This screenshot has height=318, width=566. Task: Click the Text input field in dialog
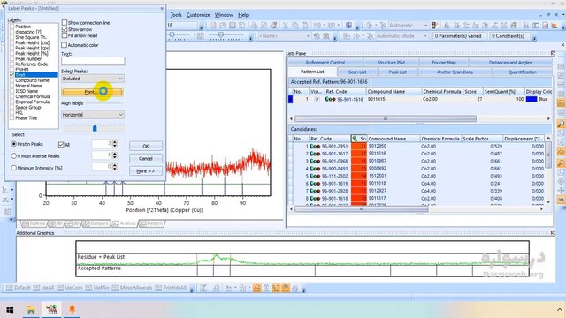[x=93, y=61]
